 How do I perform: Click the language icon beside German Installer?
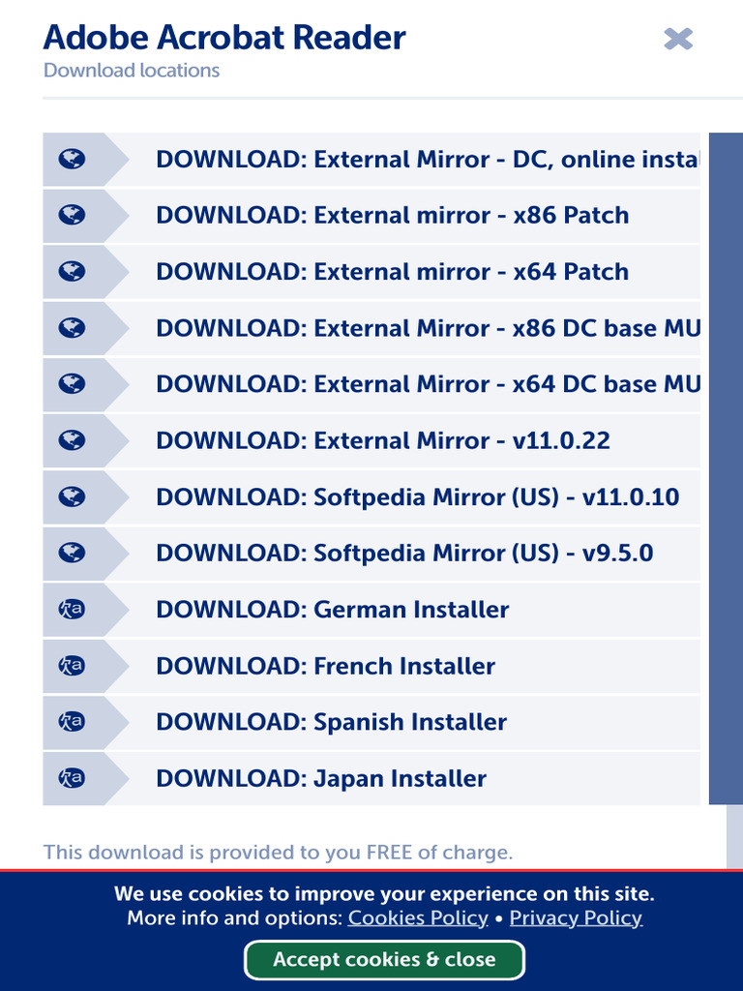pos(72,610)
